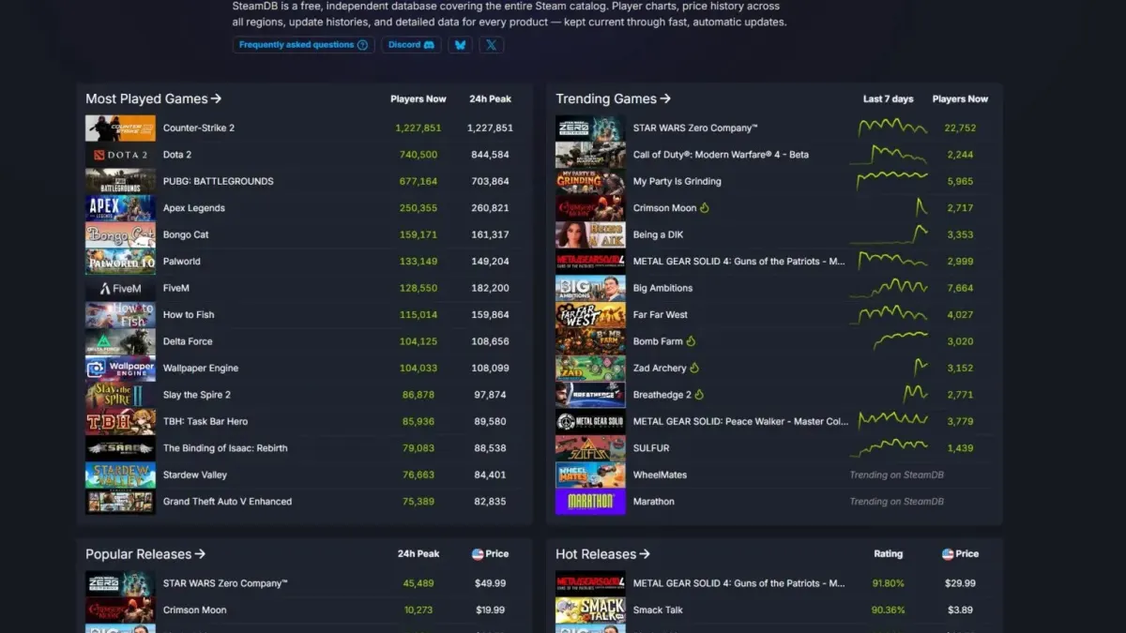
Task: Click the PUBG: BATTLEGROUNDS thumbnail
Action: [120, 181]
